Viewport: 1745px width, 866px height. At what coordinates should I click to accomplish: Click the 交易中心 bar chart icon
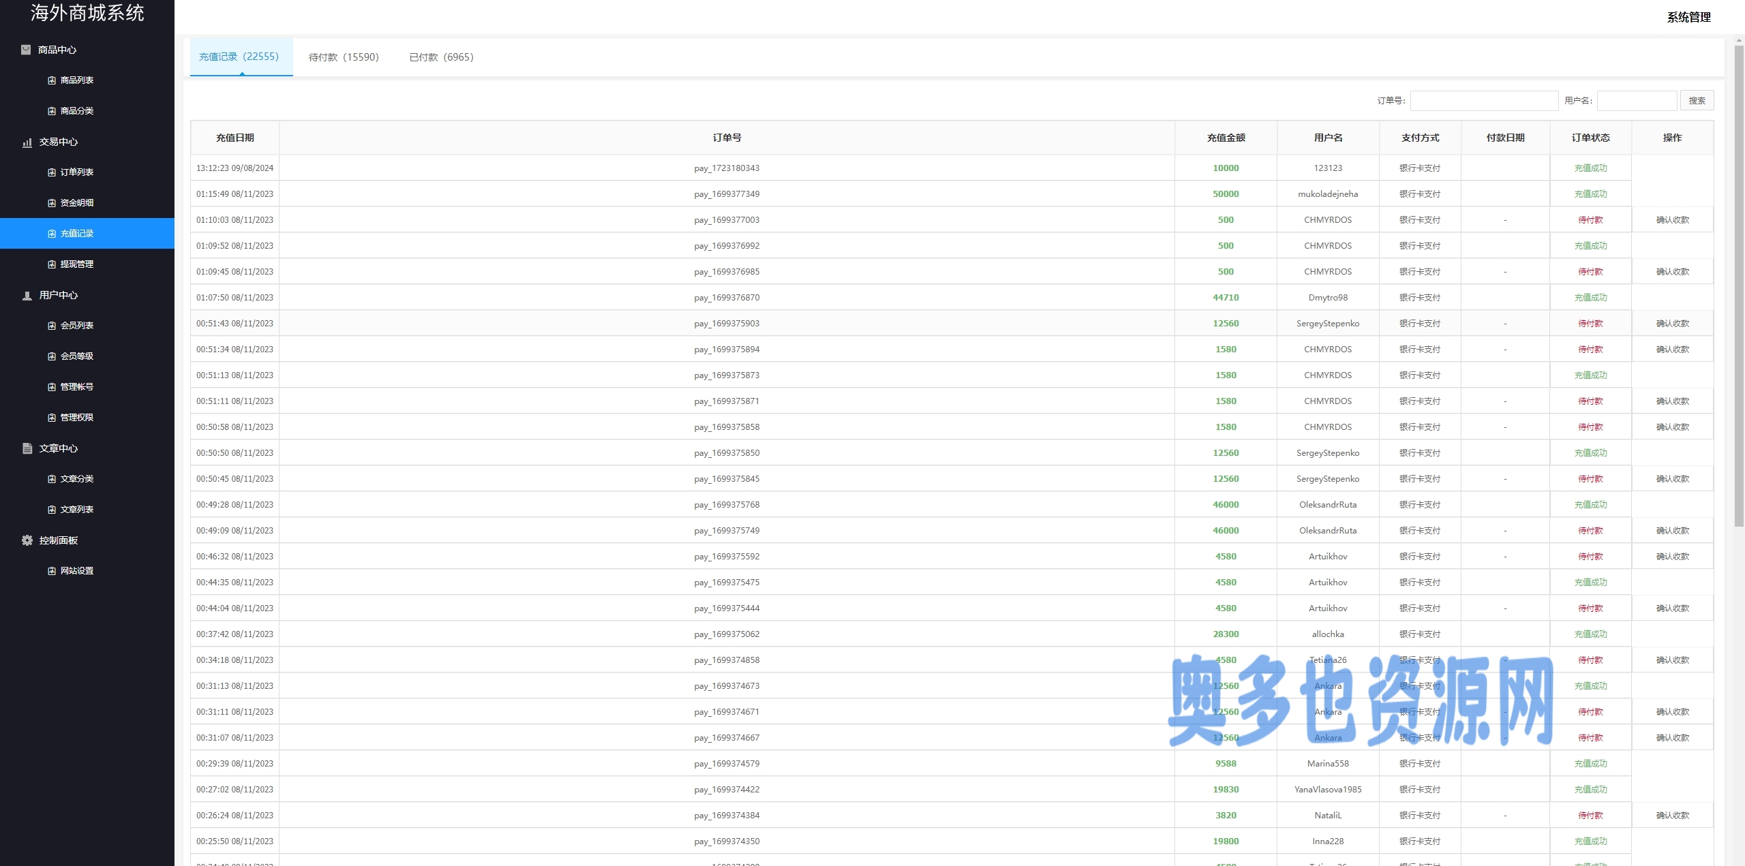[x=27, y=142]
